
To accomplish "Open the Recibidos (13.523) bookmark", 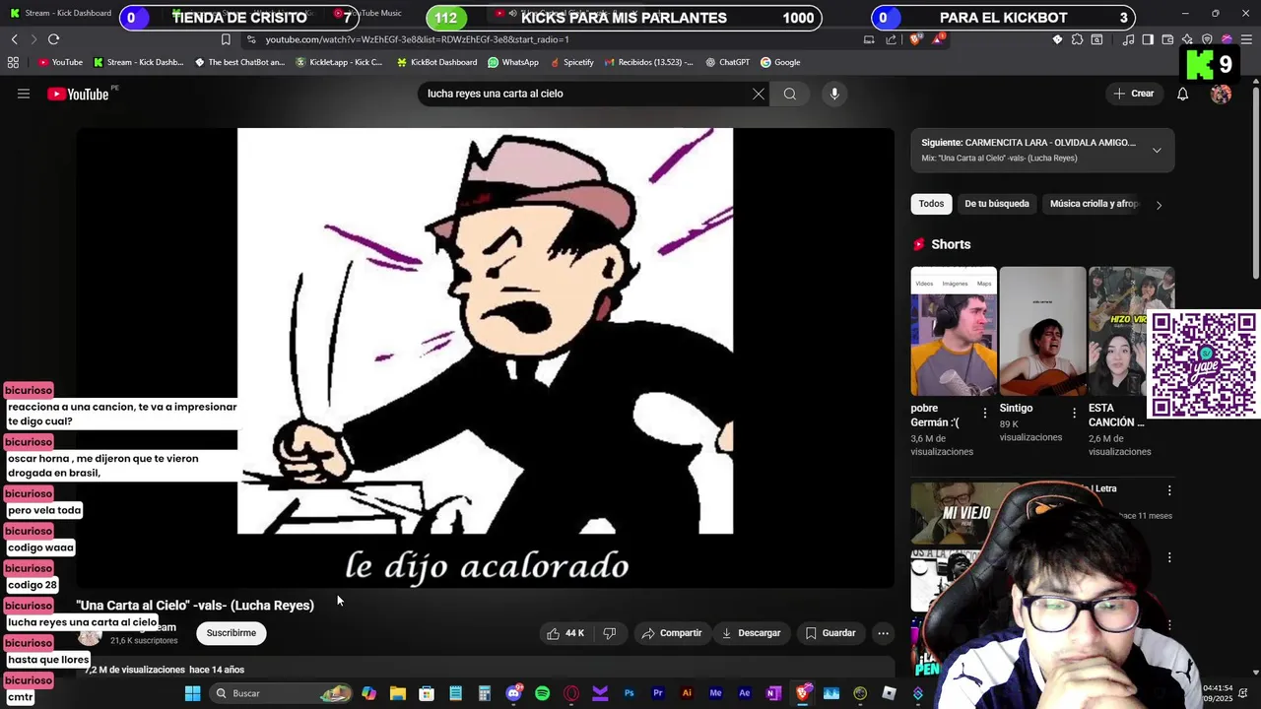I will tap(648, 62).
